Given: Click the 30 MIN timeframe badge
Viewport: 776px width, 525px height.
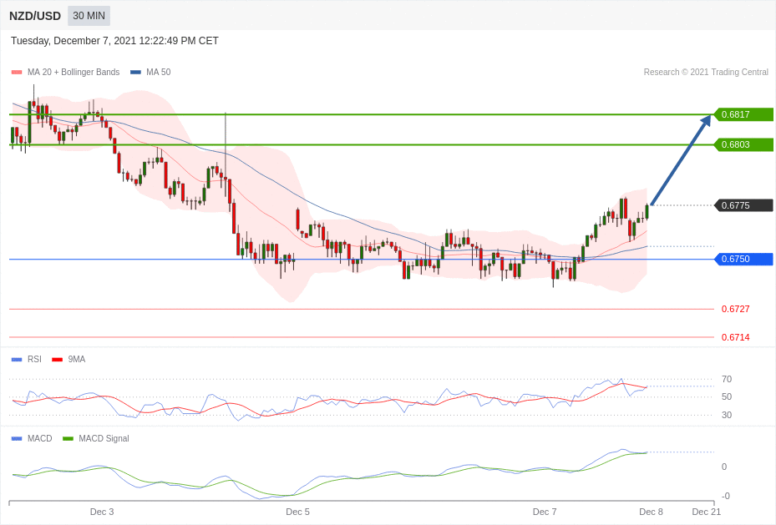Looking at the screenshot, I should point(89,16).
